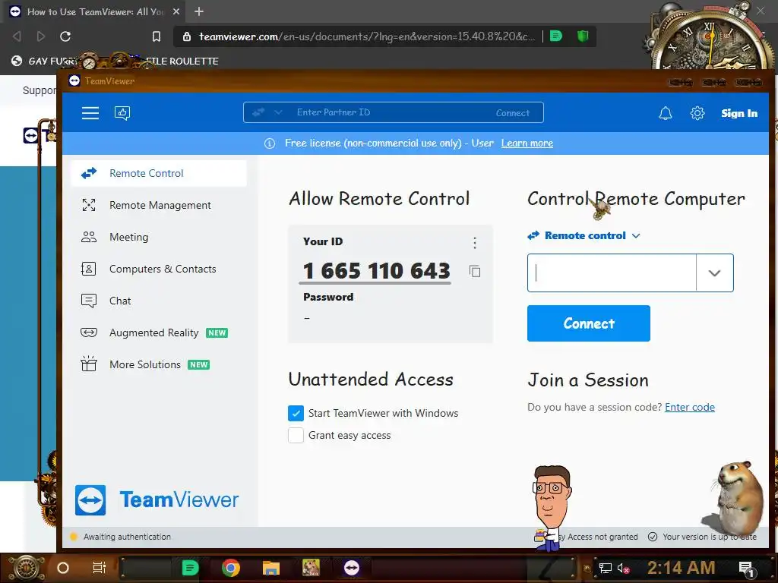Screen dimensions: 778x583
Task: Toggle Start TeamViewer with Windows checkbox
Action: (x=296, y=413)
